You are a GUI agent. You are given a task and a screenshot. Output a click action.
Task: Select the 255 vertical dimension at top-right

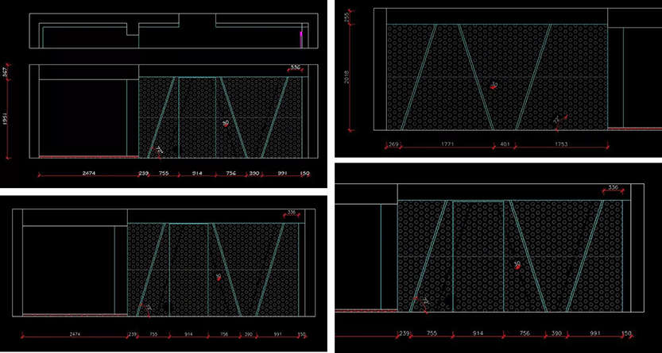click(x=347, y=17)
